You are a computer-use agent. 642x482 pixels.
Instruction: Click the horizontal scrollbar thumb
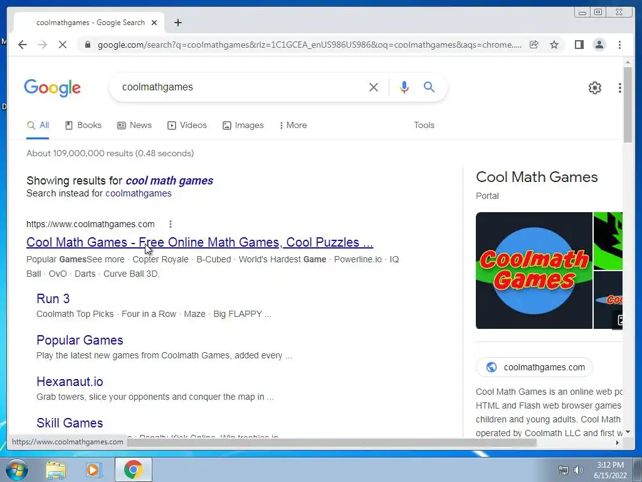332,442
